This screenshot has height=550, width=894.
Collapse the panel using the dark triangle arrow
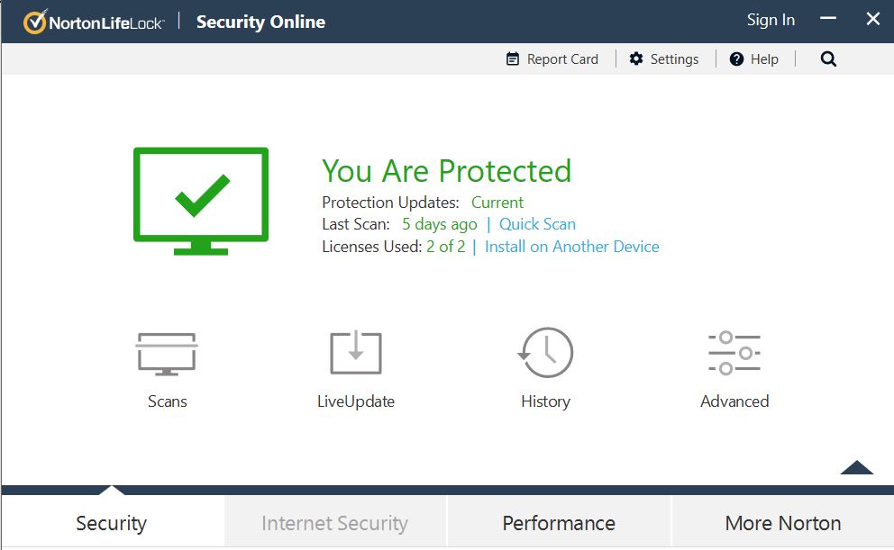(x=856, y=467)
